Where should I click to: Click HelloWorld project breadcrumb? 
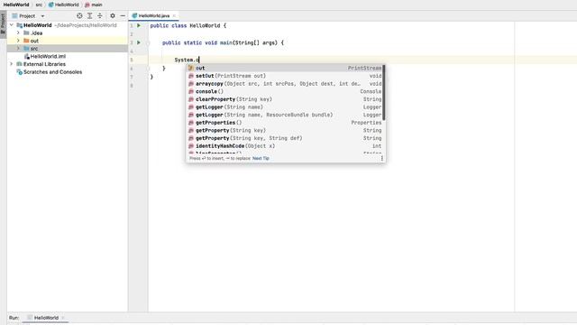[16, 5]
